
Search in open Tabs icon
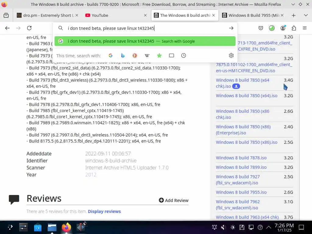tap(171, 55)
